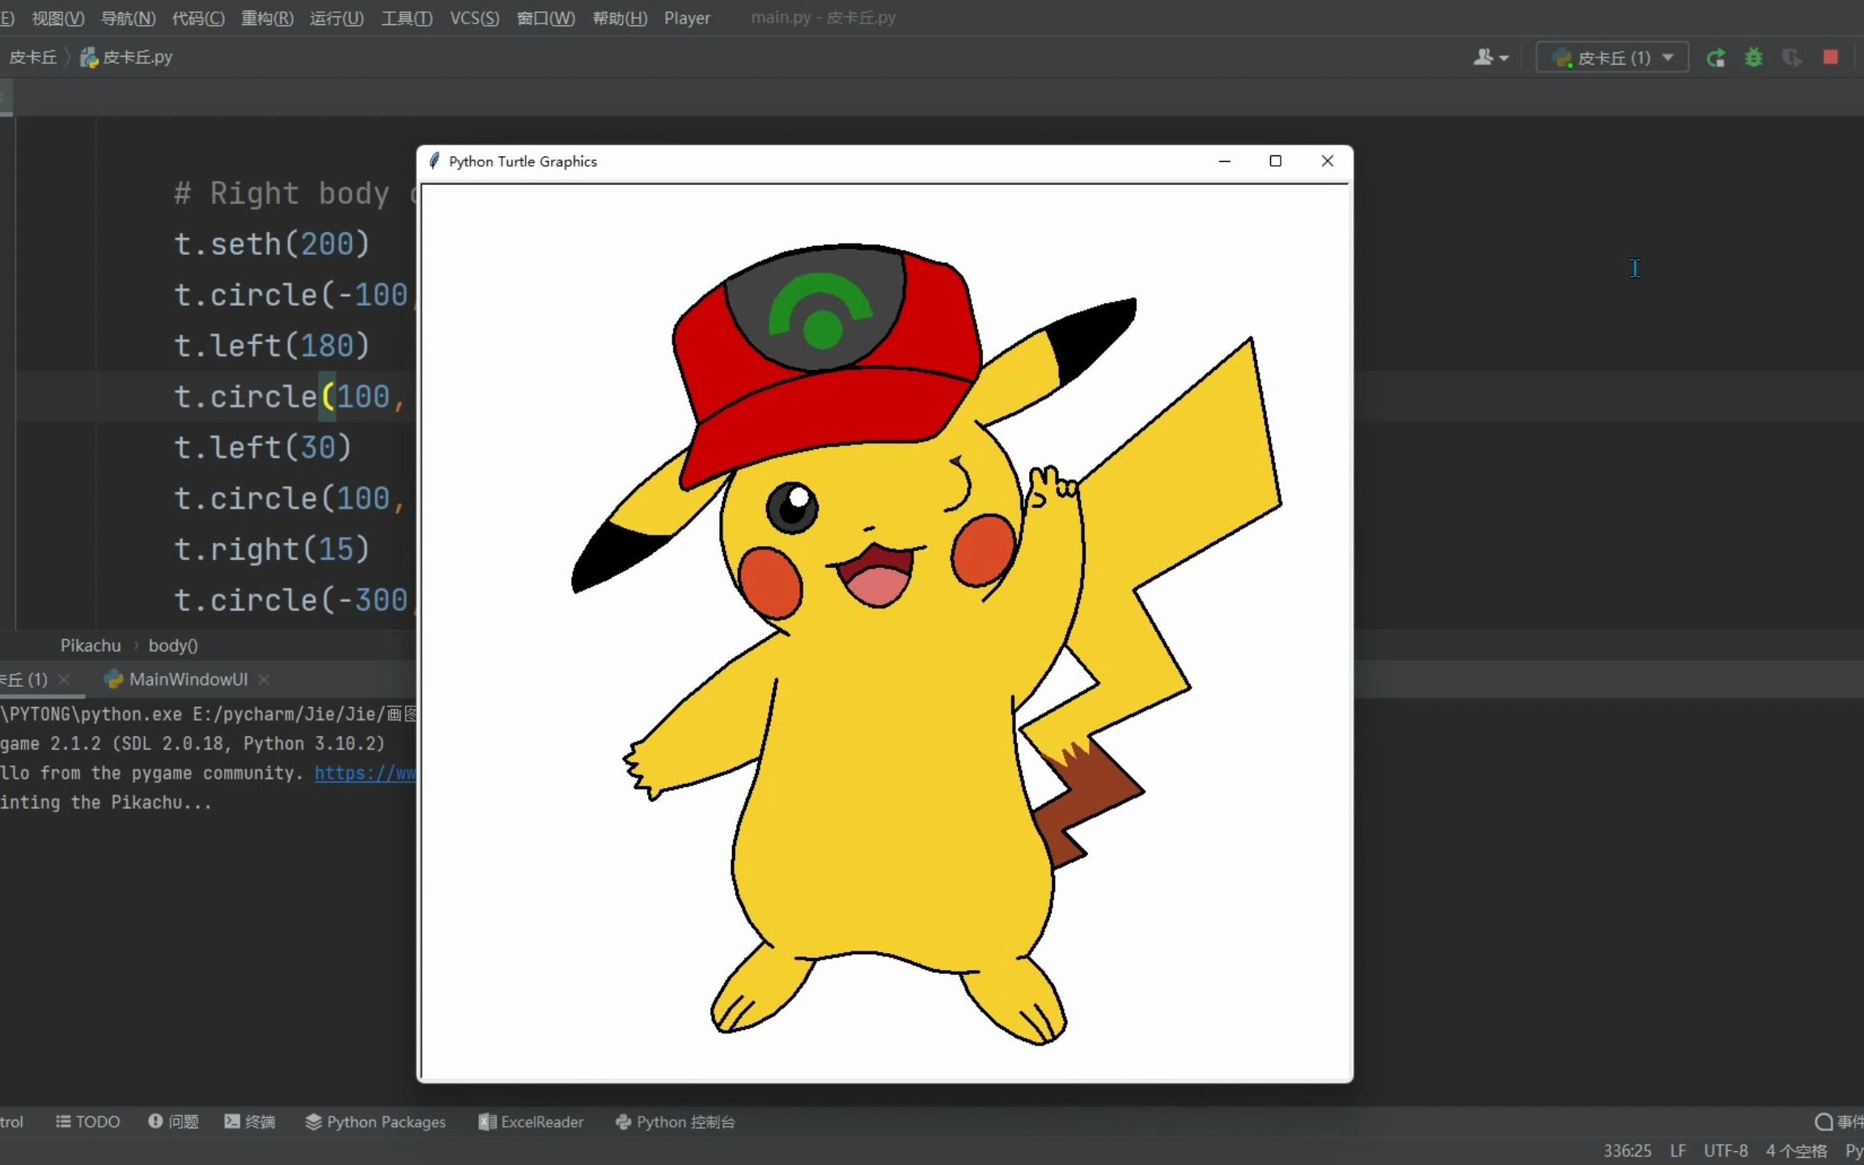
Task: Click the green Rerun icon
Action: [1715, 57]
